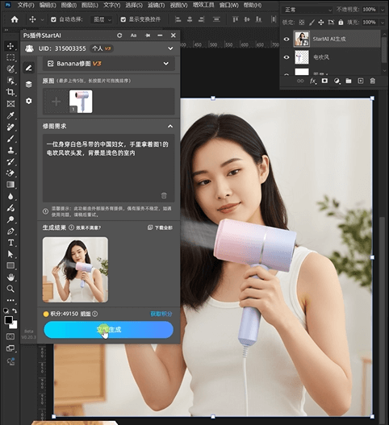Image resolution: width=389 pixels, height=425 pixels.
Task: Select the Eyedropper tool
Action: pyautogui.click(x=10, y=115)
